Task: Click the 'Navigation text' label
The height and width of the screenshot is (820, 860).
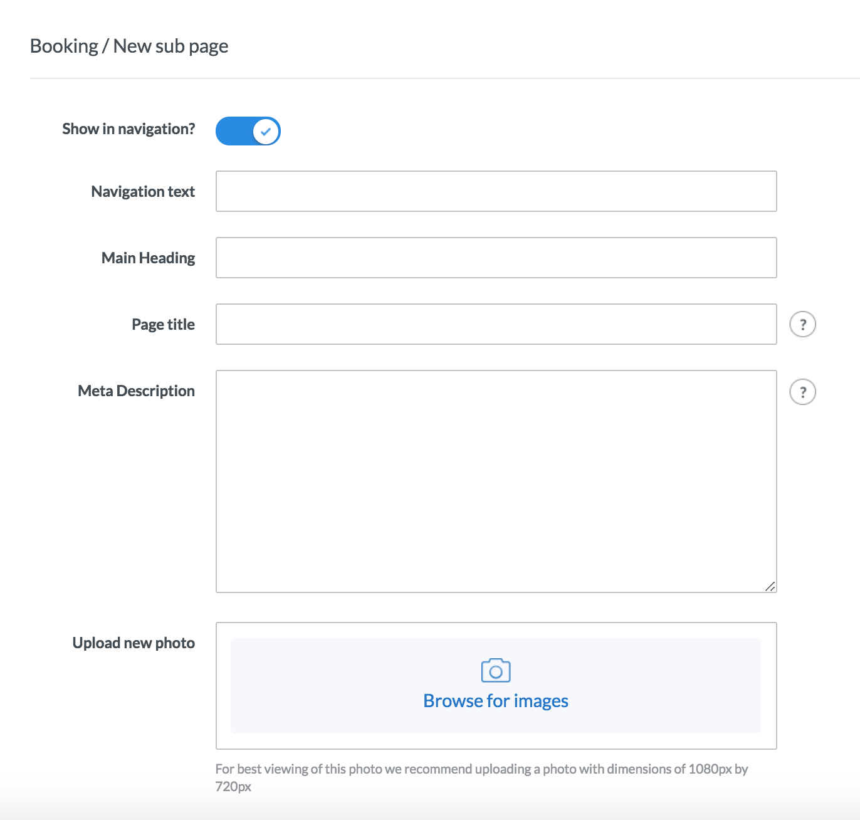Action: [143, 192]
